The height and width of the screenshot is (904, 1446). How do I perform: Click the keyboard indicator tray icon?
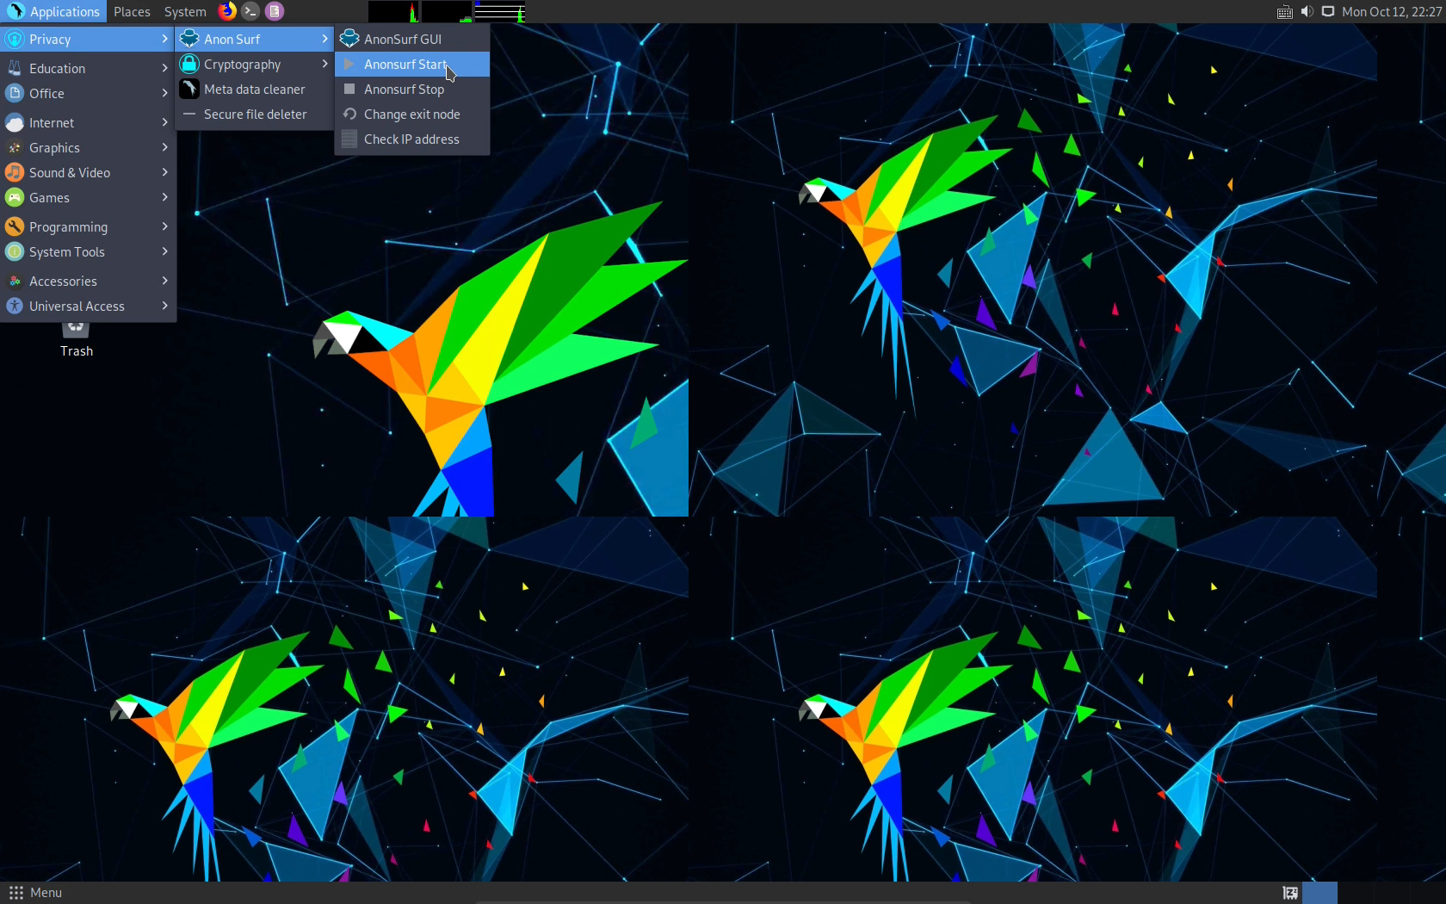point(1284,11)
